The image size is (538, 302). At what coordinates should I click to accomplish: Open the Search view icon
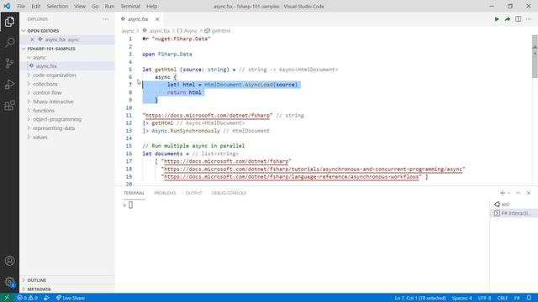[9, 43]
